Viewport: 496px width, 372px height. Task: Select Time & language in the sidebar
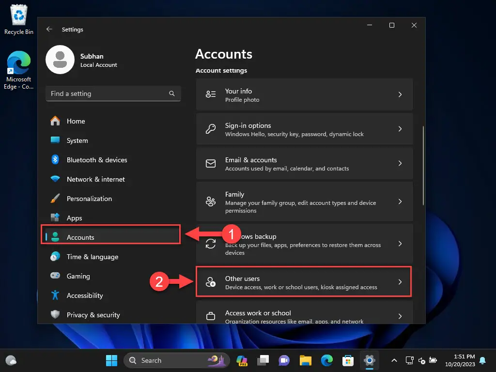pyautogui.click(x=113, y=257)
